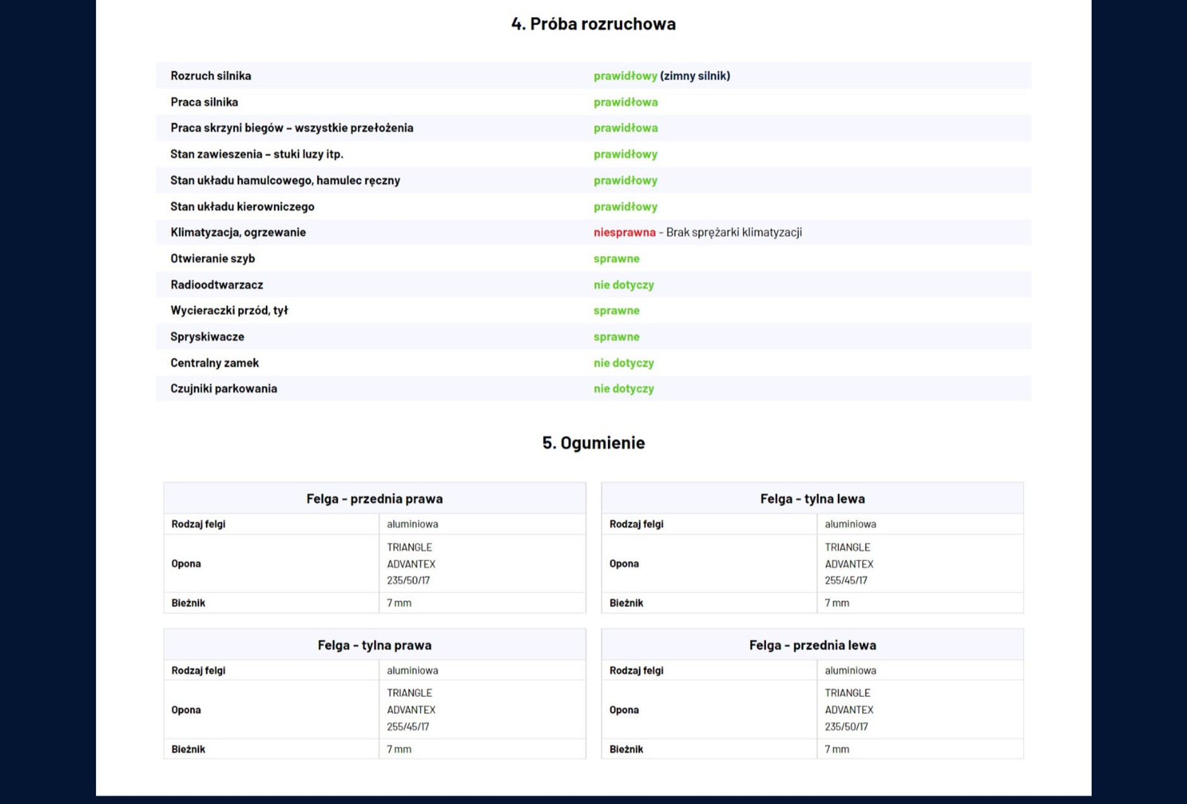Screen dimensions: 1187x804
Task: Click the "Felga - przednia lewa" table header
Action: point(812,645)
